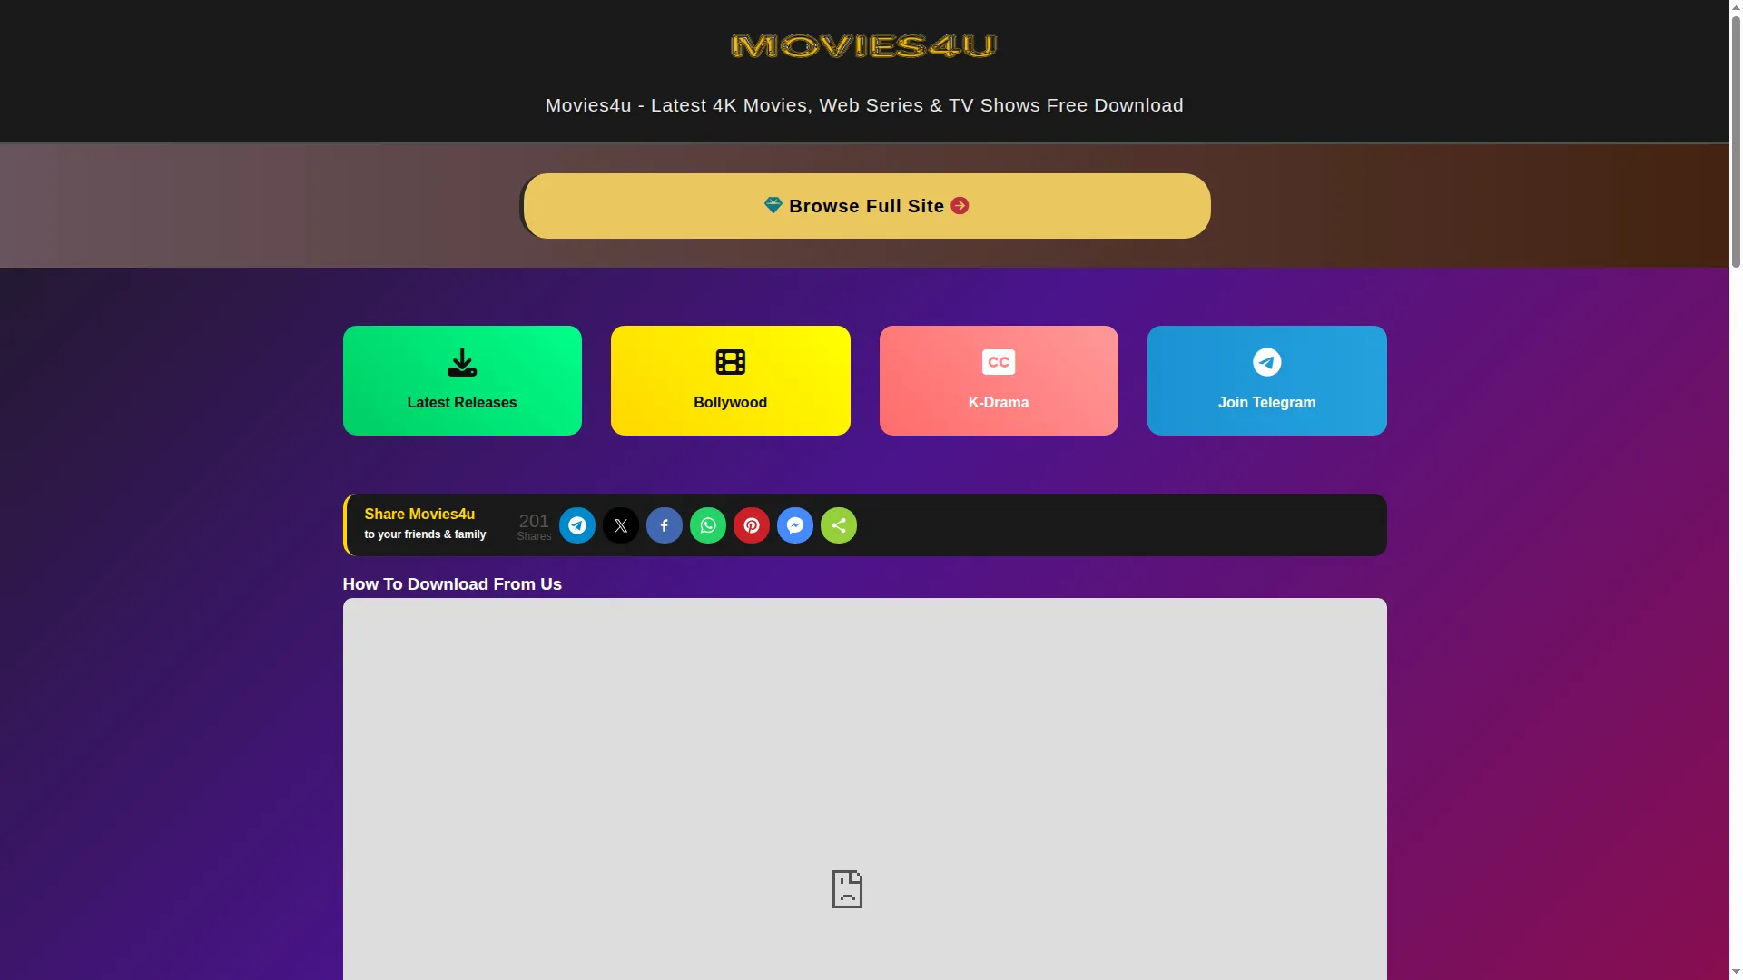
Task: Share on X (Twitter)
Action: 621,525
